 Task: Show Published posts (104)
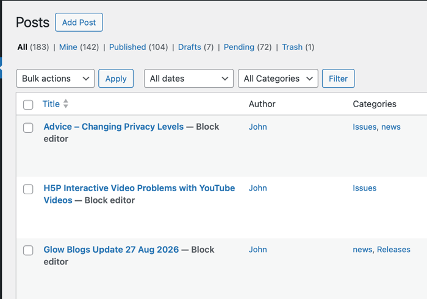(138, 47)
